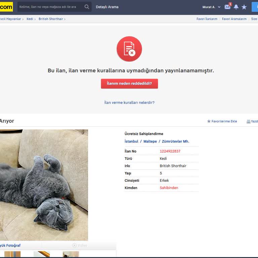Click Favorilerime Ekle link
Image resolution: width=258 pixels, height=258 pixels.
click(224, 121)
